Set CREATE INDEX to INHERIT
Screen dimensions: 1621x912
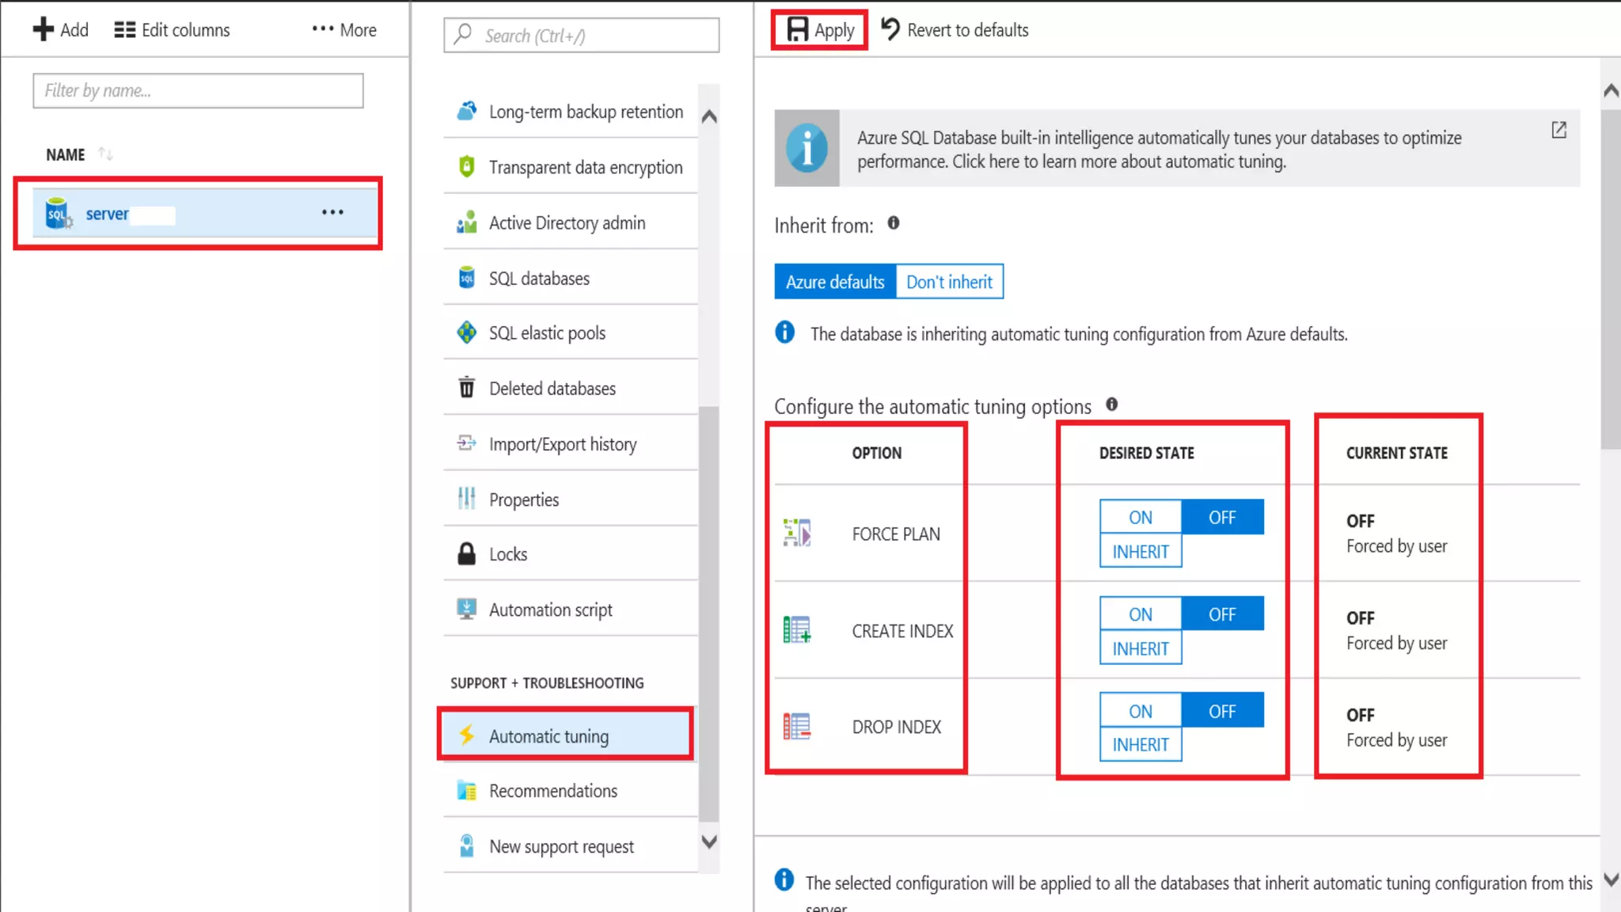tap(1141, 648)
